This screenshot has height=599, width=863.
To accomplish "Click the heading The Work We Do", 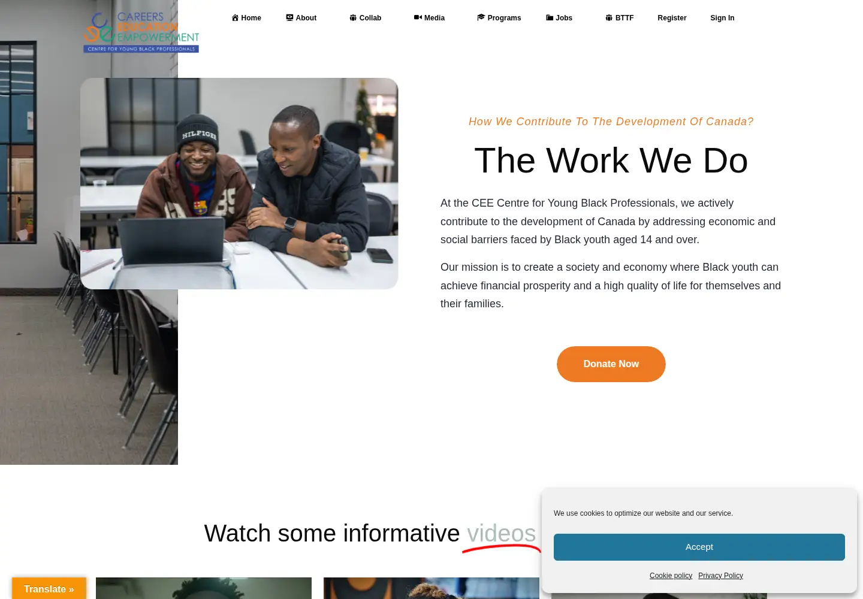I will click(611, 161).
